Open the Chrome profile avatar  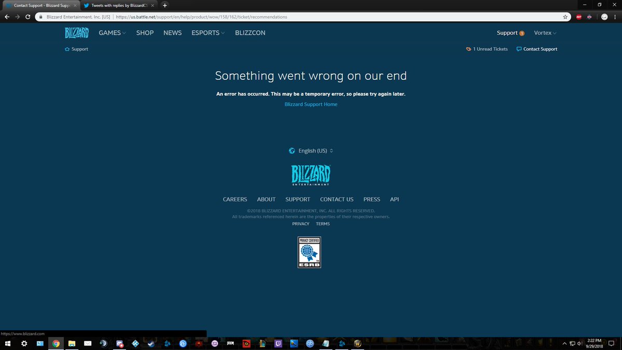click(x=604, y=17)
